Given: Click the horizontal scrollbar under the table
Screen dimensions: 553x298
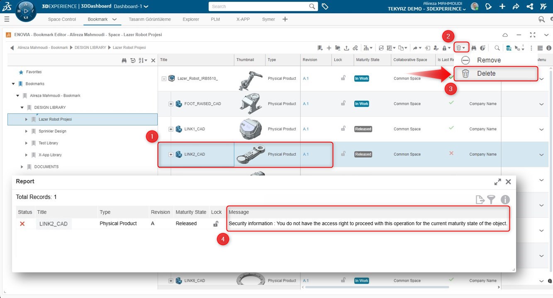Looking at the screenshot, I should tap(377, 287).
